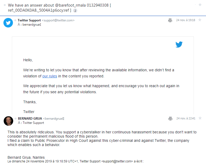Screen dimensions: 206x164
Task: Click the 24 nov. à 22:41 timestamp
Action: [186, 119]
